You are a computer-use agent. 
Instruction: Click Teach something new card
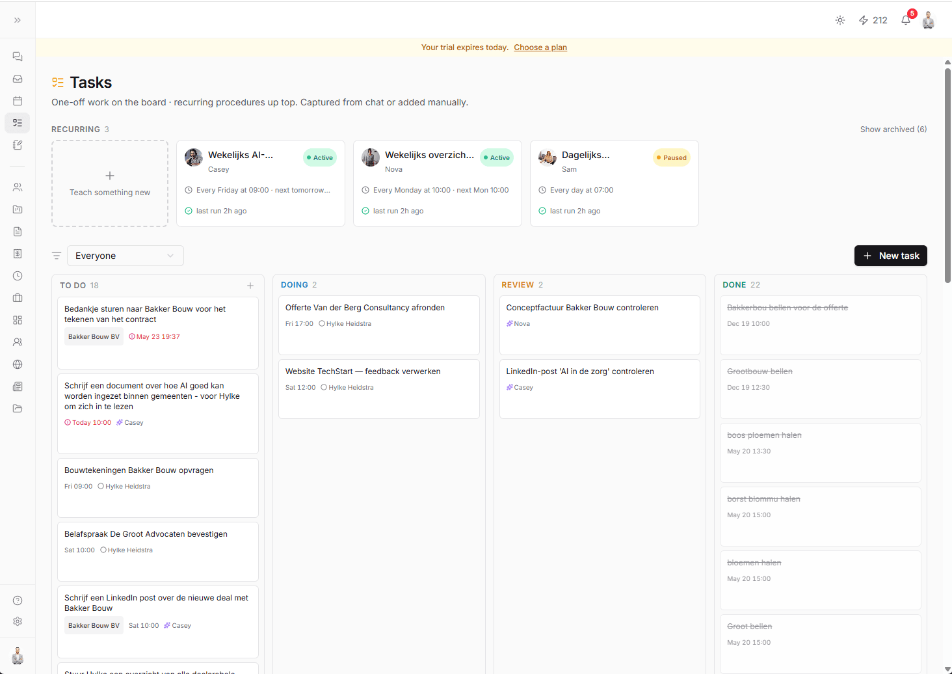pos(110,183)
